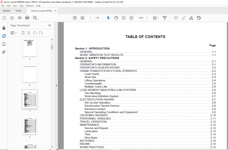
Task: Select the page 8 thumbnail
Action: pos(30,126)
